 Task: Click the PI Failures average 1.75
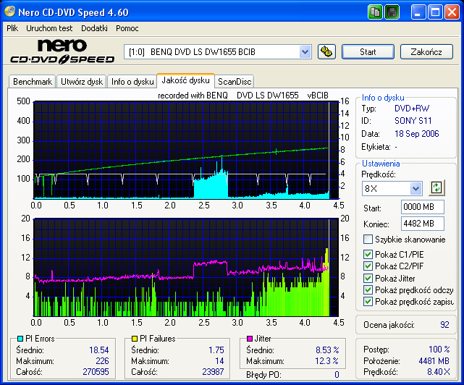coord(216,350)
